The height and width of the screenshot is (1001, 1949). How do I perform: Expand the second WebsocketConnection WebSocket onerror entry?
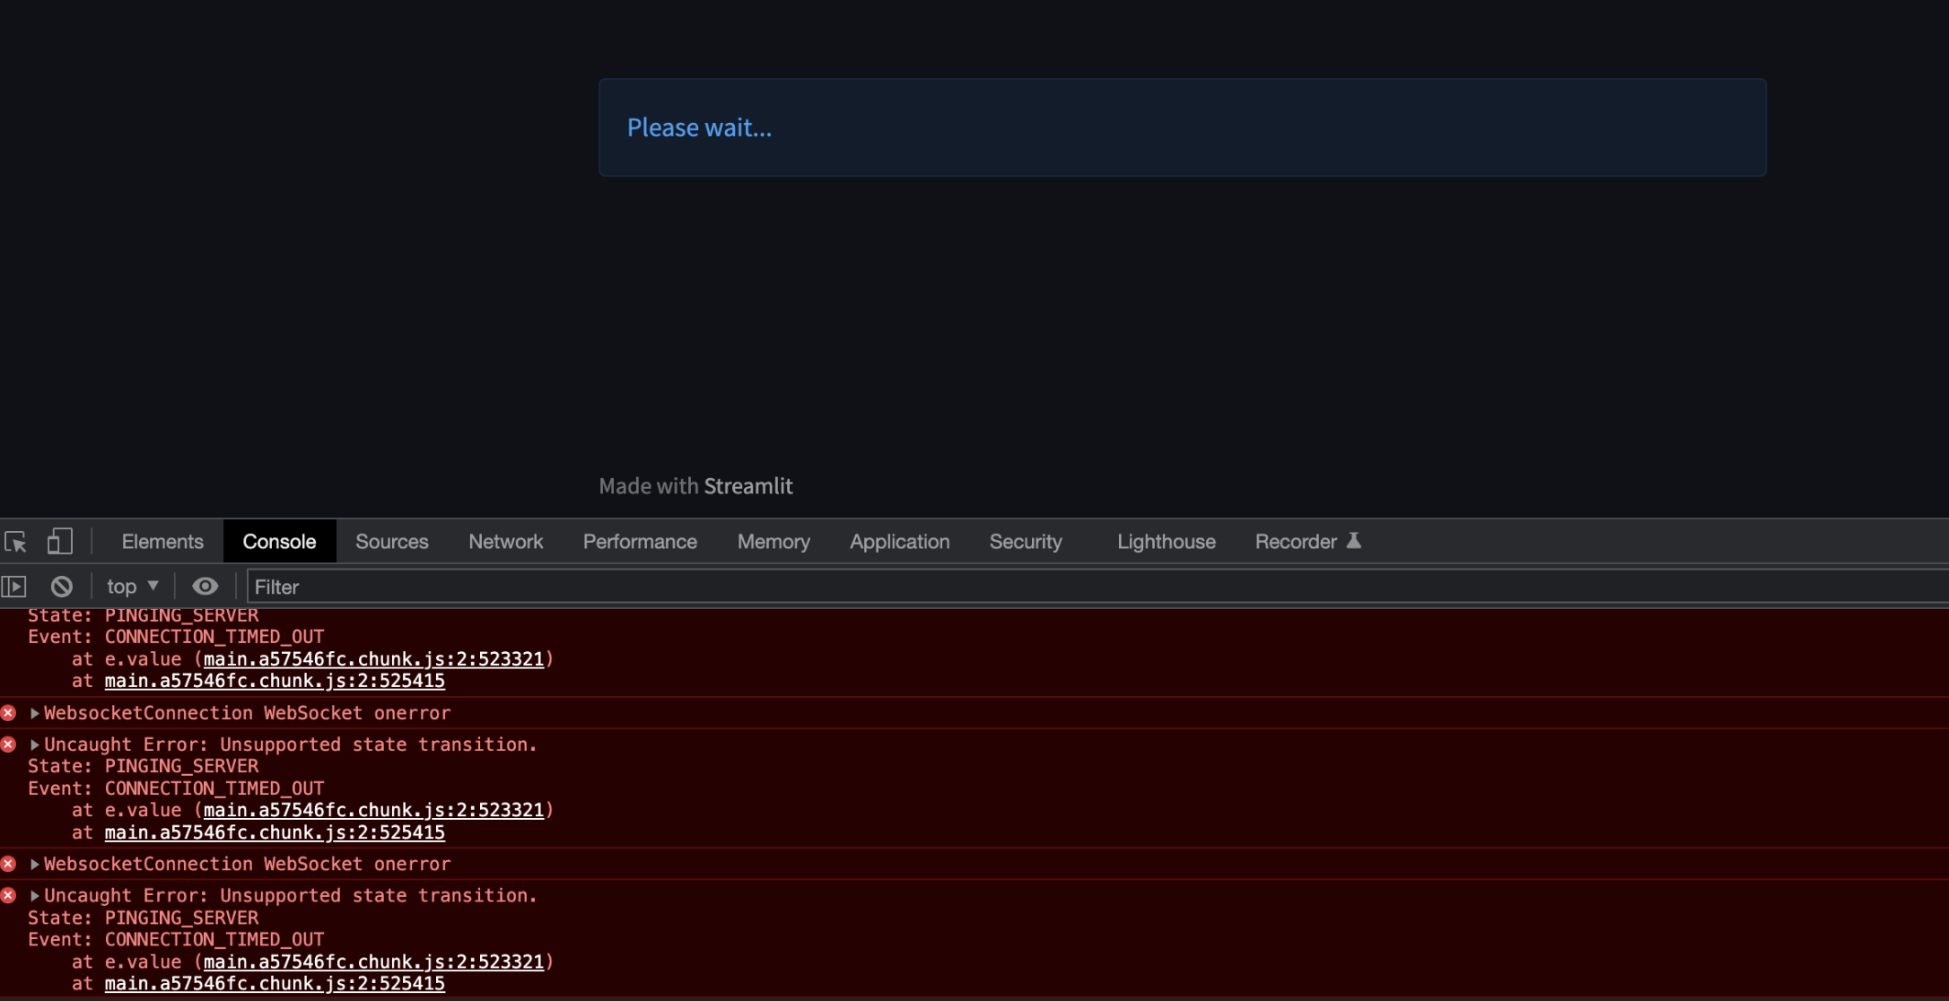(35, 865)
